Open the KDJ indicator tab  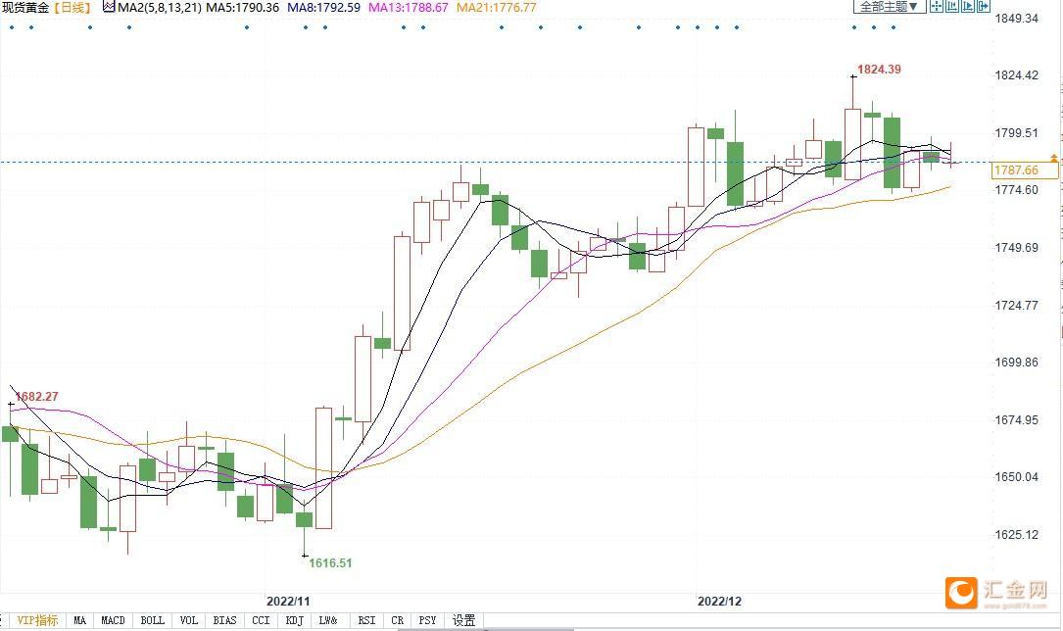[295, 620]
